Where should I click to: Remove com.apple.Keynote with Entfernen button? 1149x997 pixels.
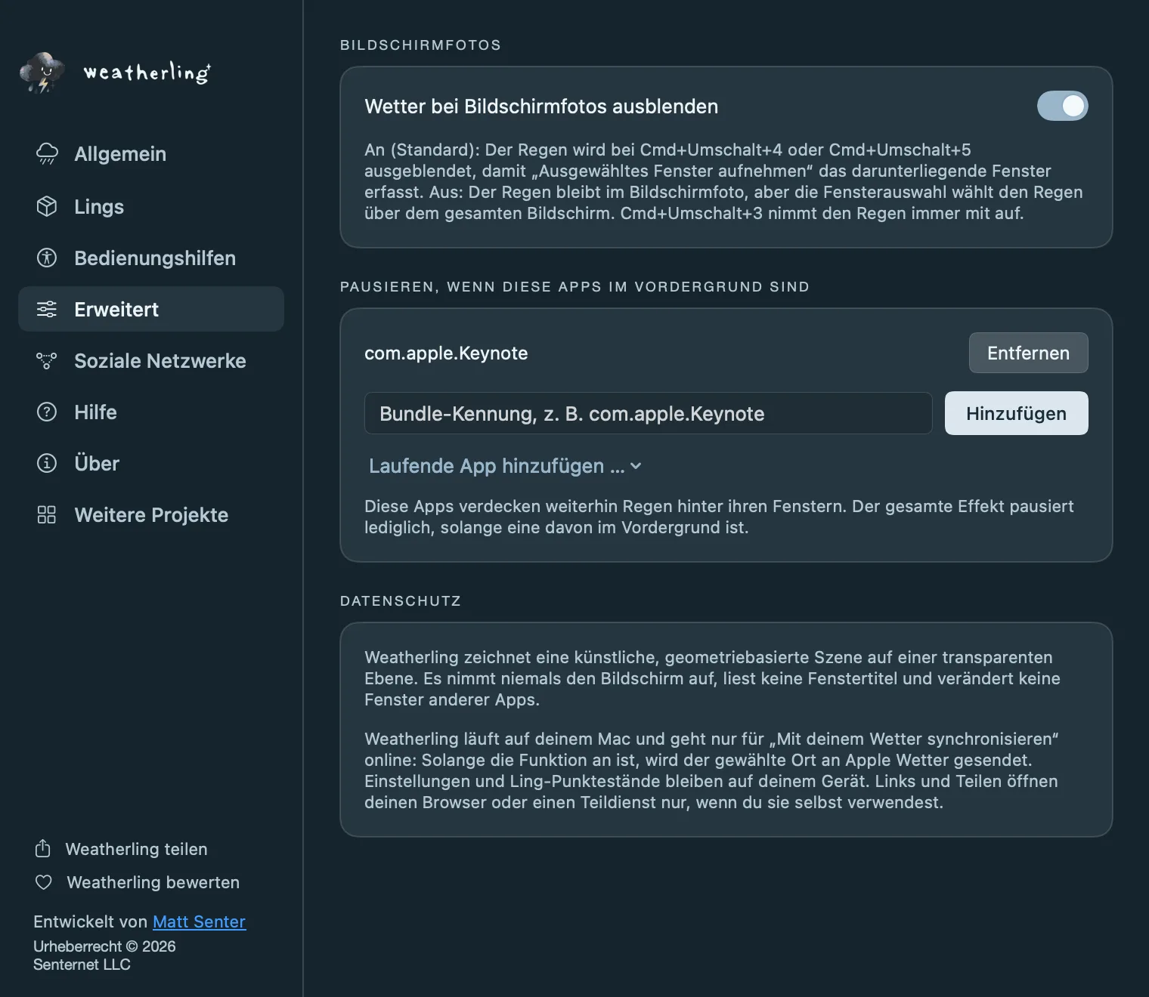[1028, 353]
